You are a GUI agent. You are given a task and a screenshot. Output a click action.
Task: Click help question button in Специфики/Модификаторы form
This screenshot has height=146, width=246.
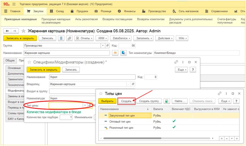pos(193,70)
